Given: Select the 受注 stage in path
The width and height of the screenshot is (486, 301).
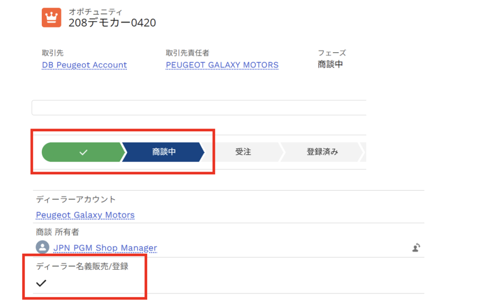Looking at the screenshot, I should (x=243, y=152).
